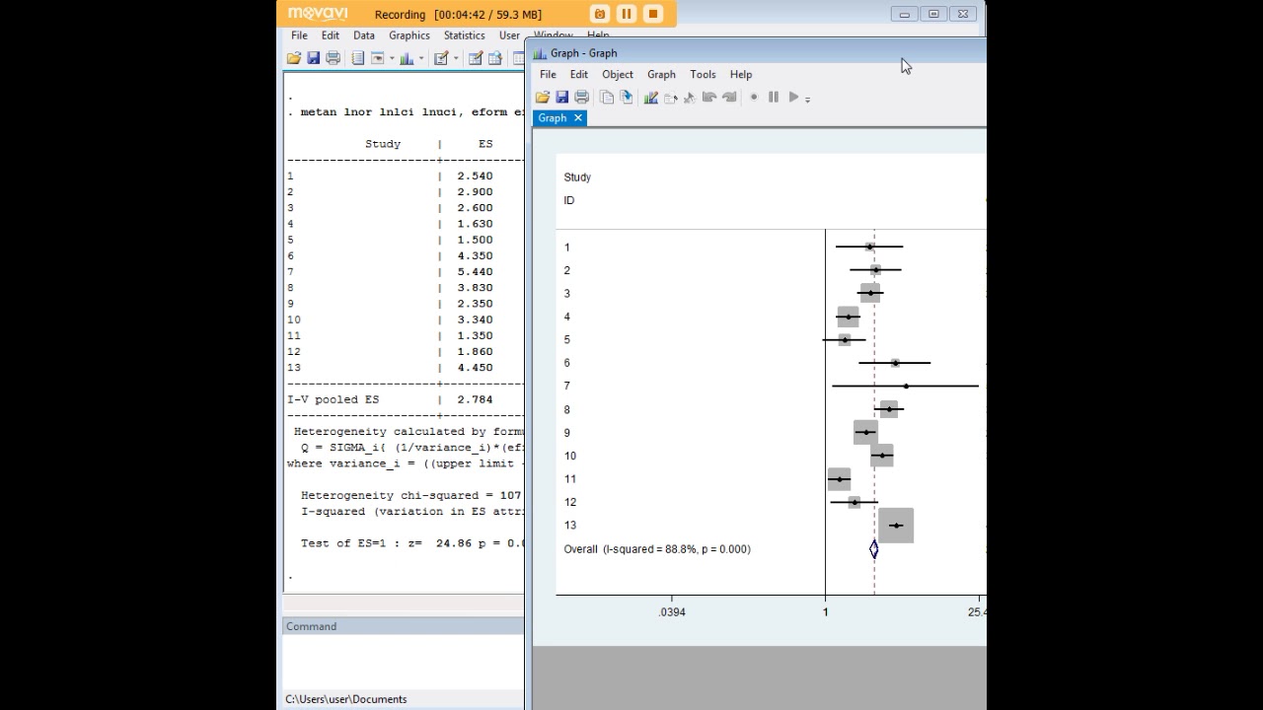Viewport: 1263px width, 710px height.
Task: Save icon in Stata main toolbar
Action: pos(314,58)
